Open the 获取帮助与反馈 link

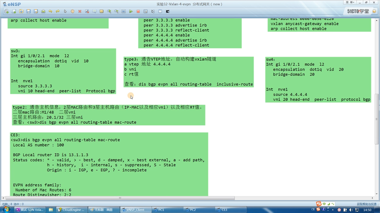366,204
